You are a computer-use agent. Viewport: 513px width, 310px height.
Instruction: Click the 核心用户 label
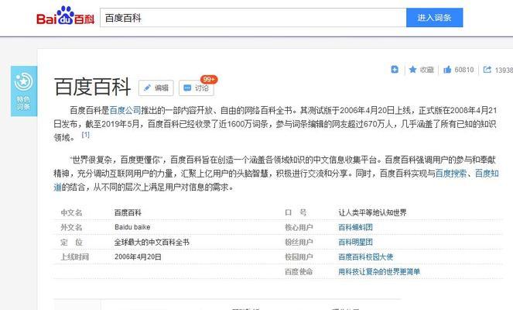299,227
